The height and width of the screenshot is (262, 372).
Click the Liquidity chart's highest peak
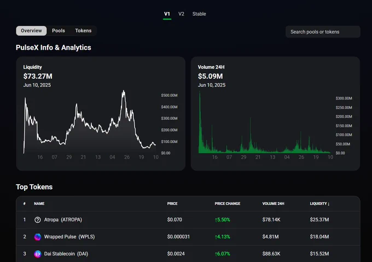click(x=124, y=91)
